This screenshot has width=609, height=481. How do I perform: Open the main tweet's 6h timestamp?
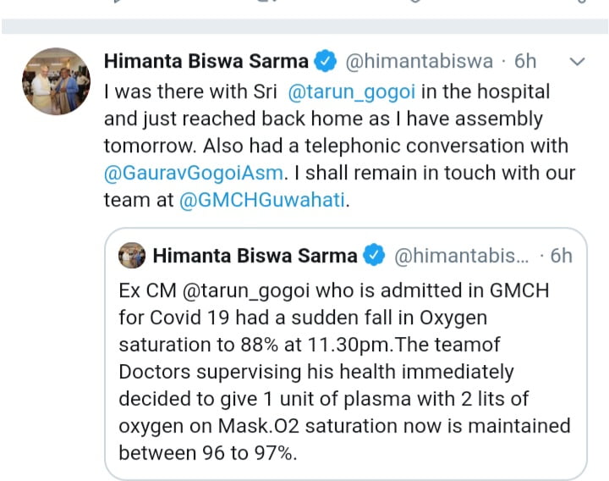[x=525, y=61]
